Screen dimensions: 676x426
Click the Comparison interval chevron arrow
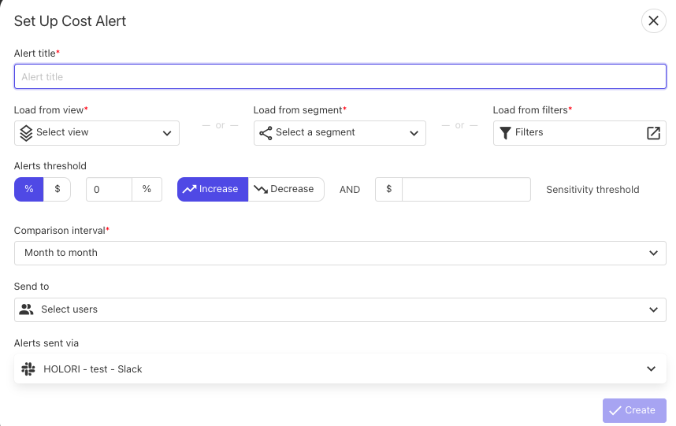point(653,253)
